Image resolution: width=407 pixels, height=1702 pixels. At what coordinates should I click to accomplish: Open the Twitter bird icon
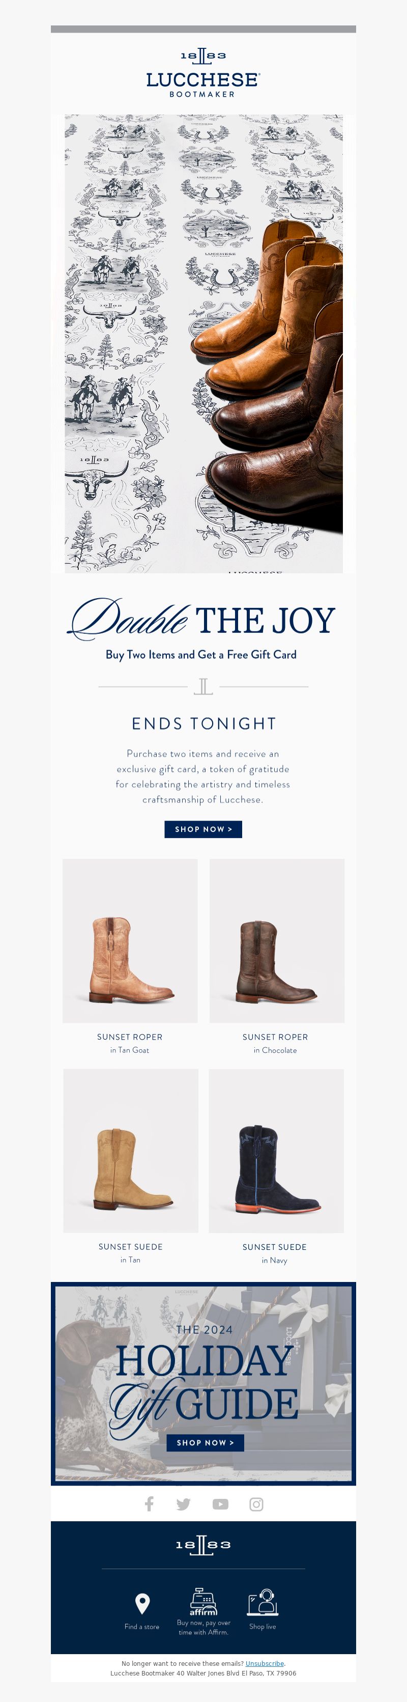tap(184, 1504)
